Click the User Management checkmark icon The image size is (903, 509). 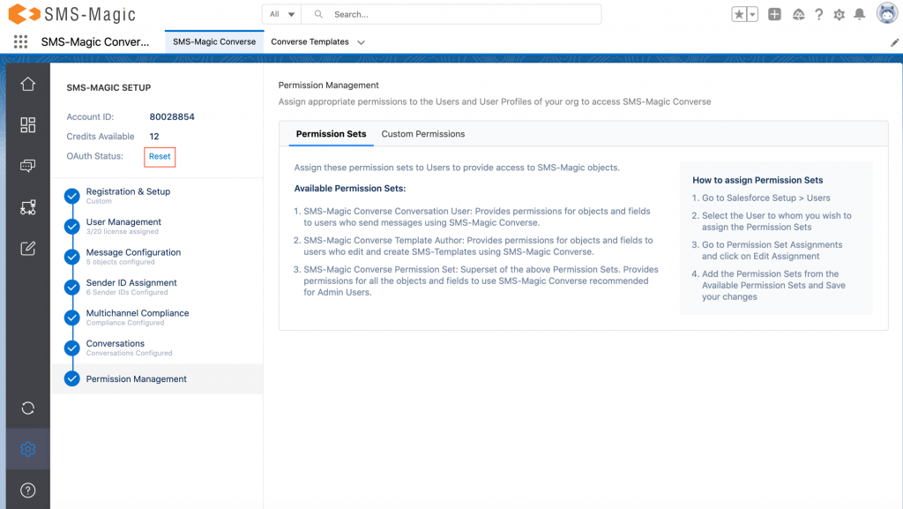pyautogui.click(x=72, y=227)
